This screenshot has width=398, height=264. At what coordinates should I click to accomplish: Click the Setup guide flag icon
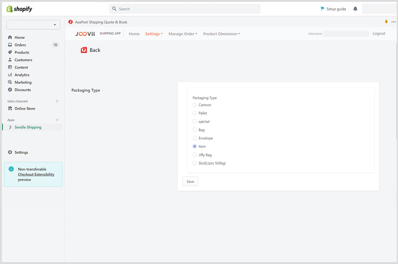323,9
